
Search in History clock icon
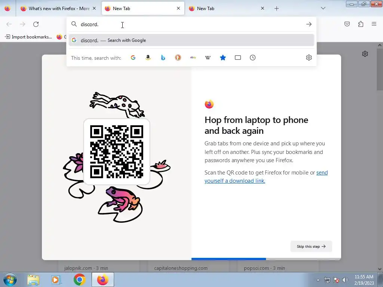253,58
